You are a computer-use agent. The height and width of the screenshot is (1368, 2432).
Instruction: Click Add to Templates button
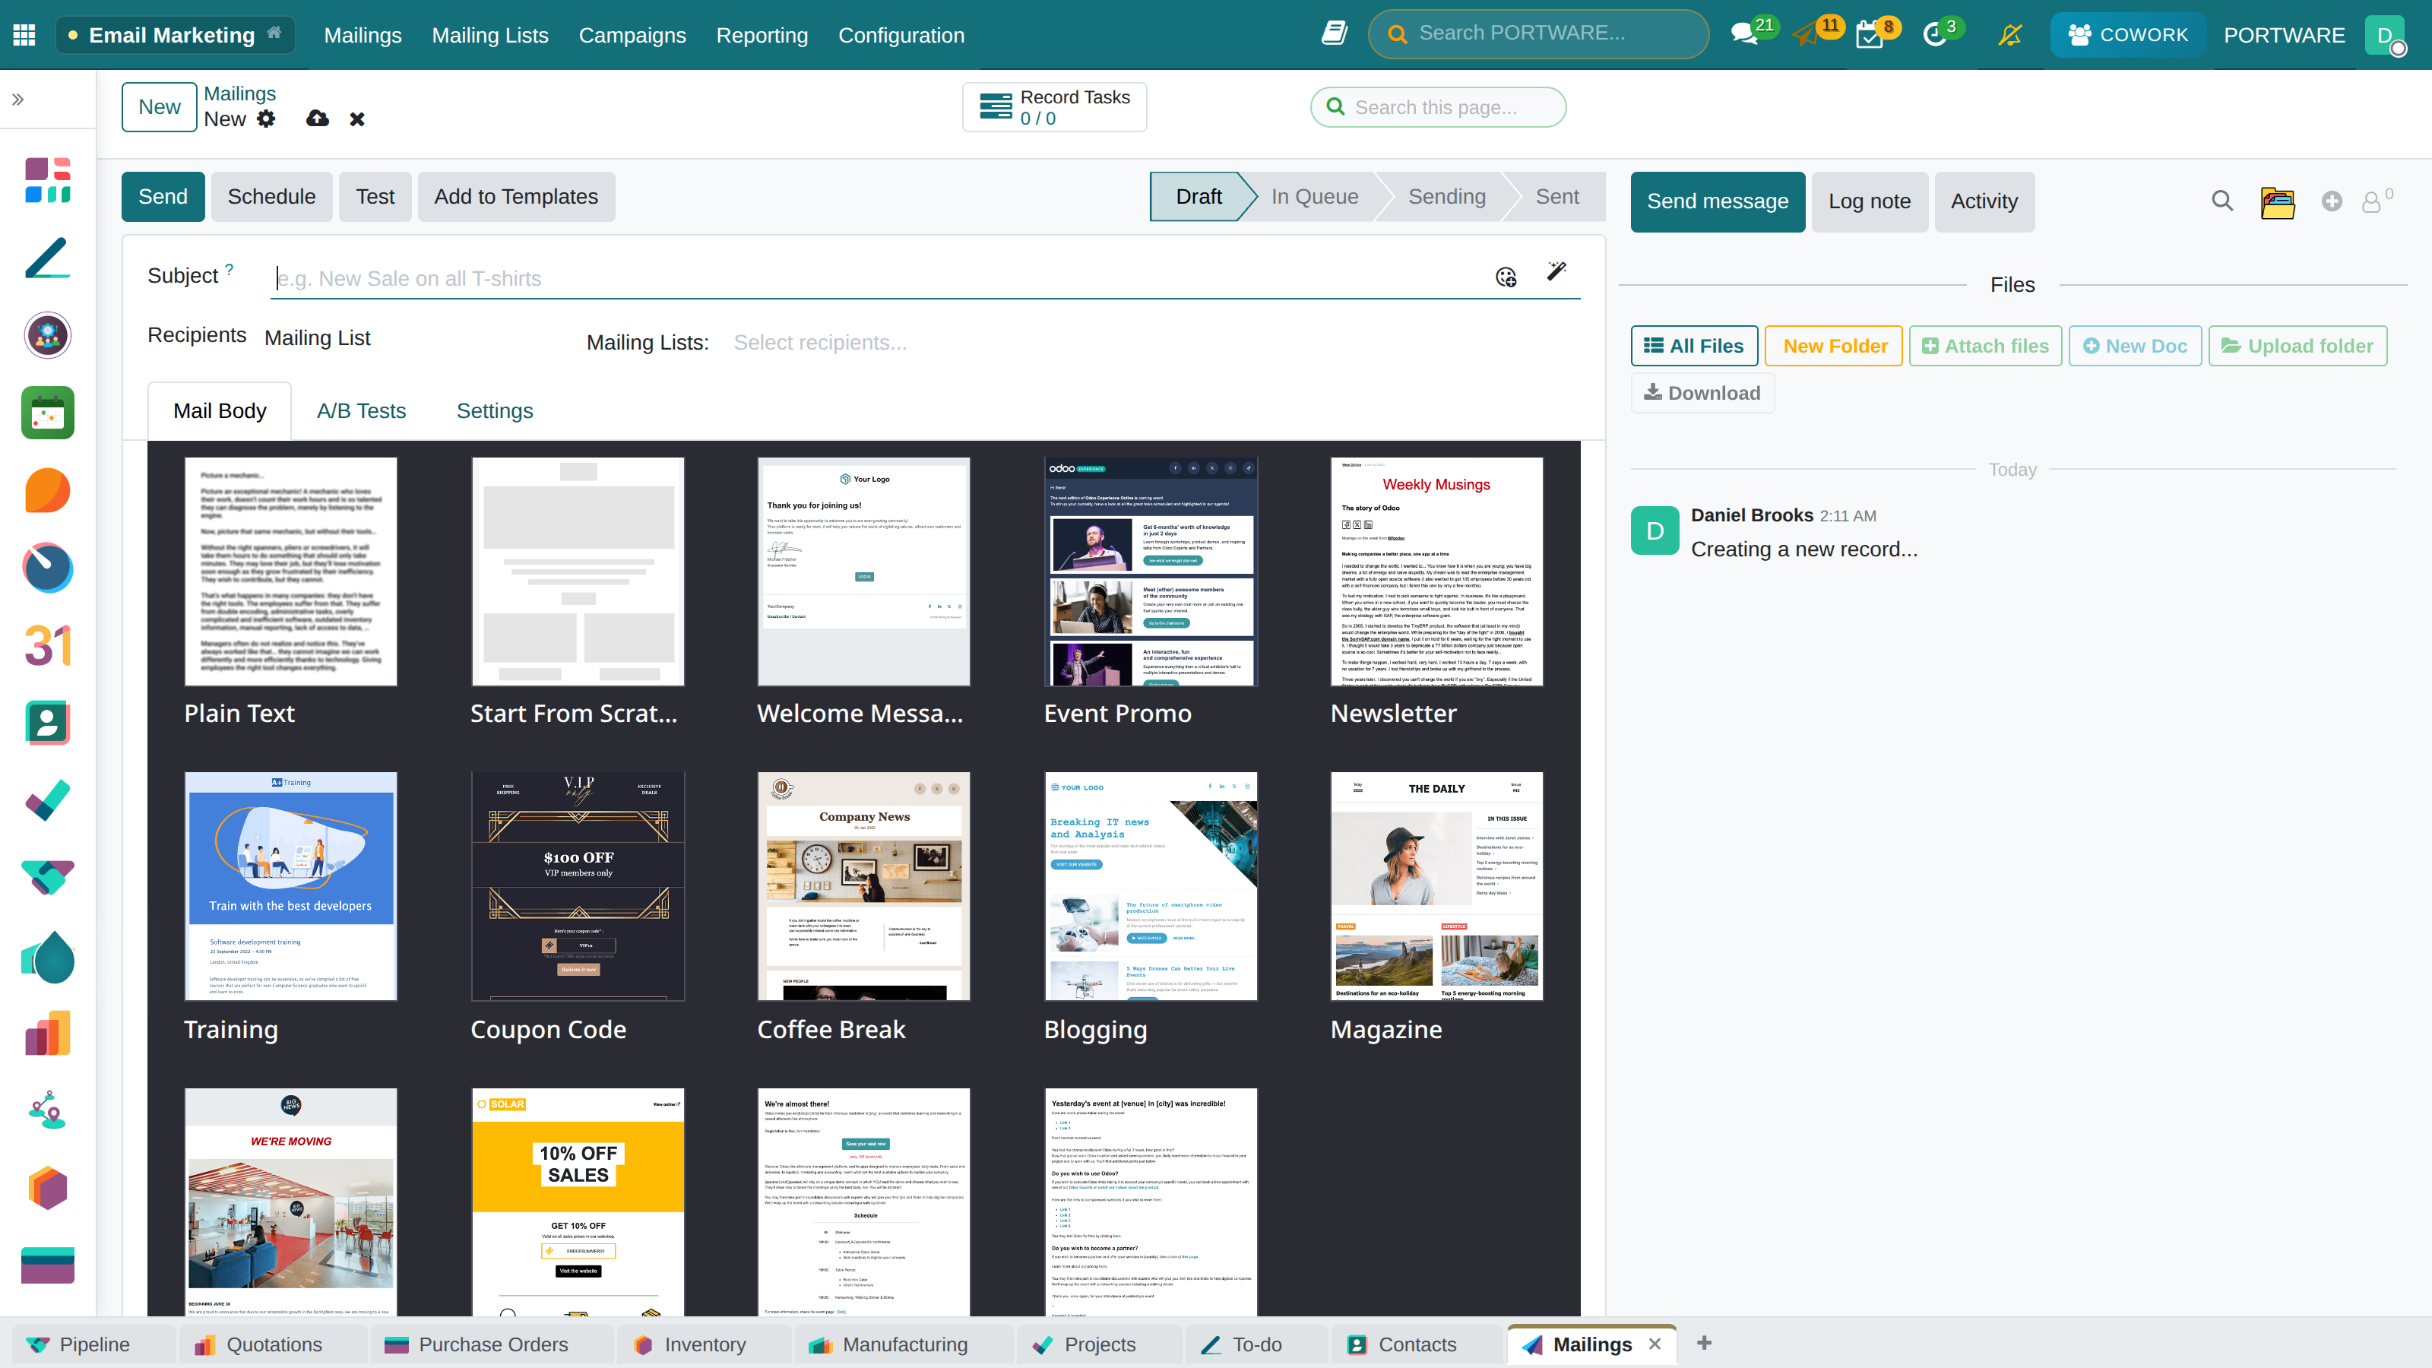click(x=515, y=196)
